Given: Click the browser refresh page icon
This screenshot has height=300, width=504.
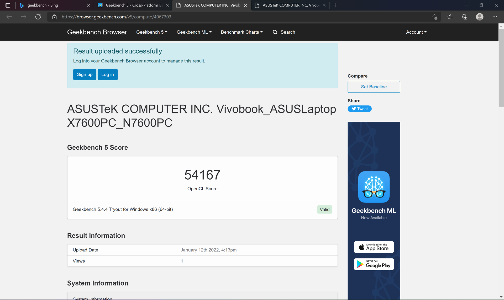Looking at the screenshot, I should [x=38, y=17].
